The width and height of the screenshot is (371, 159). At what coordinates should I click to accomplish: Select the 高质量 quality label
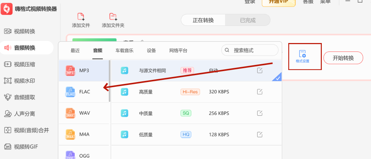(146, 92)
